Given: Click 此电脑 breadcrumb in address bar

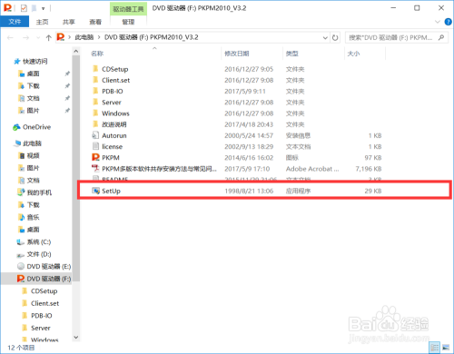Looking at the screenshot, I should [84, 37].
